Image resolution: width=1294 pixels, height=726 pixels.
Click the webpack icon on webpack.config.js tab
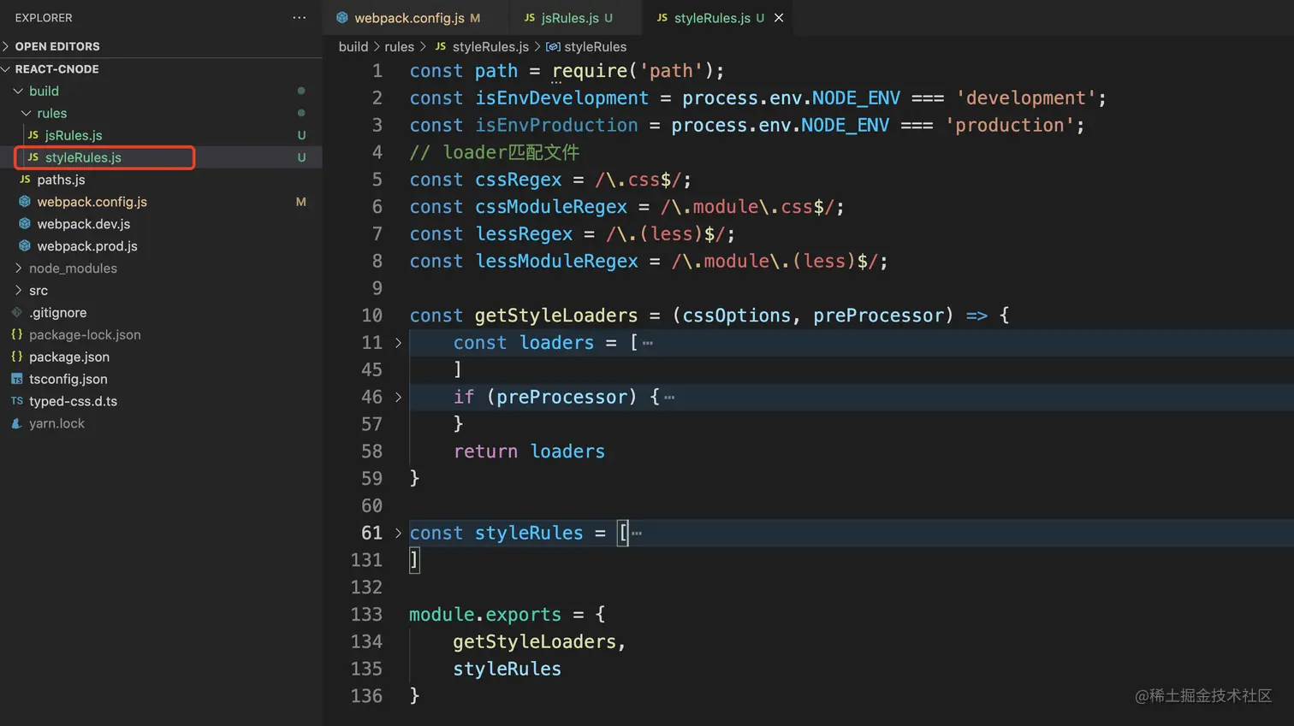point(342,18)
